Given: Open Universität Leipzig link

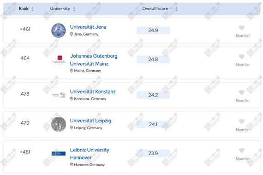Looking at the screenshot, I should click(90, 121).
